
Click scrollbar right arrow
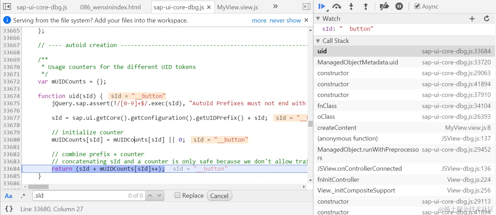304,187
